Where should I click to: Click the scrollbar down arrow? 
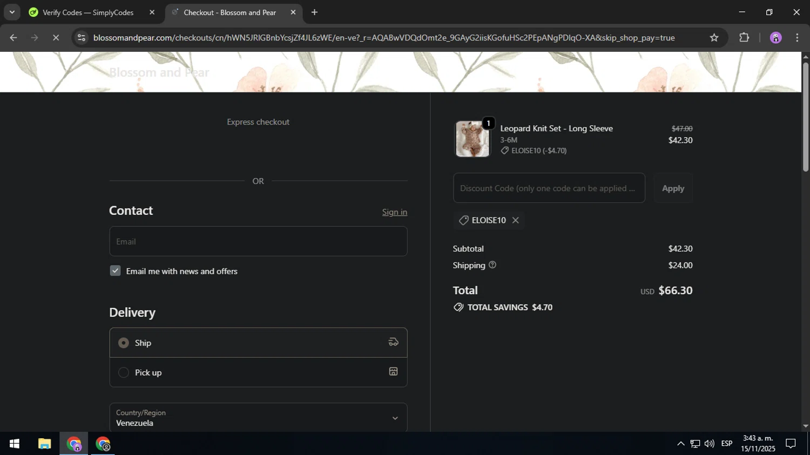[x=805, y=426]
